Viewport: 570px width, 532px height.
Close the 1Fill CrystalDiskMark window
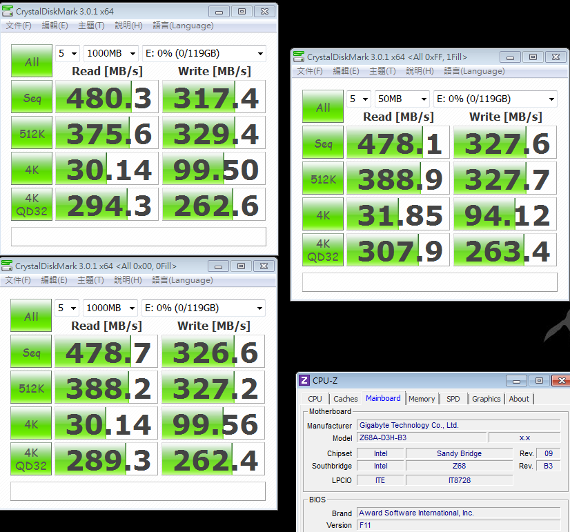tap(556, 57)
